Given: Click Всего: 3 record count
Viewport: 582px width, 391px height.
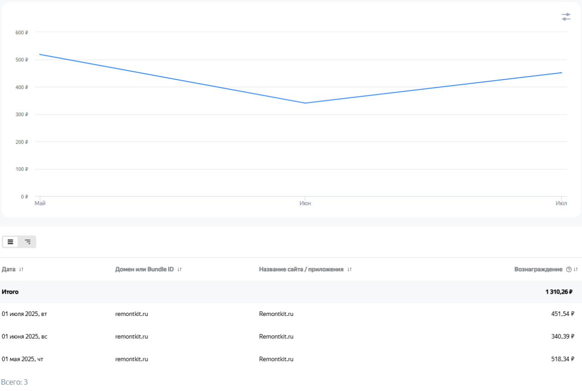Looking at the screenshot, I should click(x=15, y=382).
